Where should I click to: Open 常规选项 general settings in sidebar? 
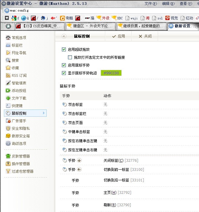click(16, 38)
